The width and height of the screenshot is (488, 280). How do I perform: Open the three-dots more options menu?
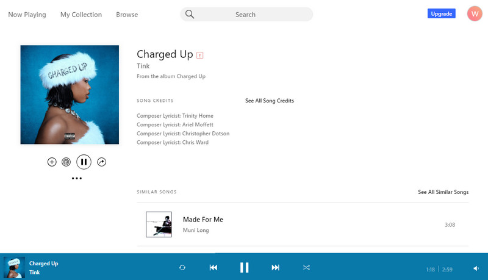77,178
